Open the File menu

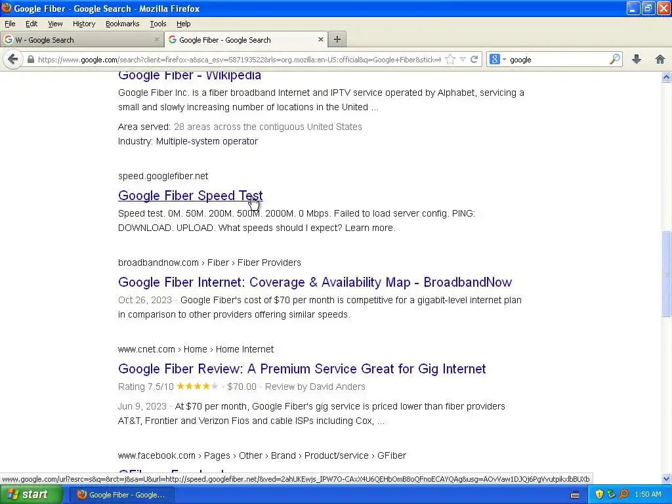click(x=10, y=24)
